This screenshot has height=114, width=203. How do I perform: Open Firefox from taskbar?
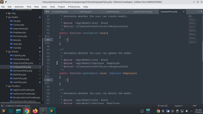[x=35, y=111]
